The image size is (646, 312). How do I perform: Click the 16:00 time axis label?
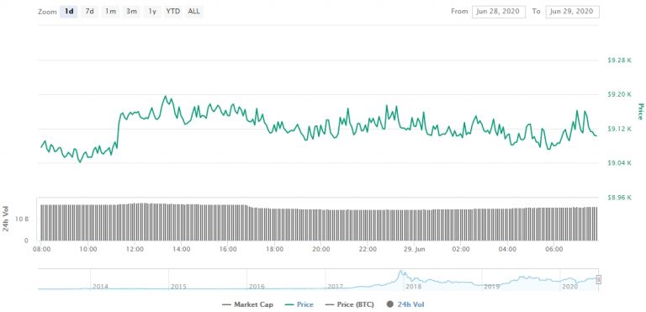(228, 250)
